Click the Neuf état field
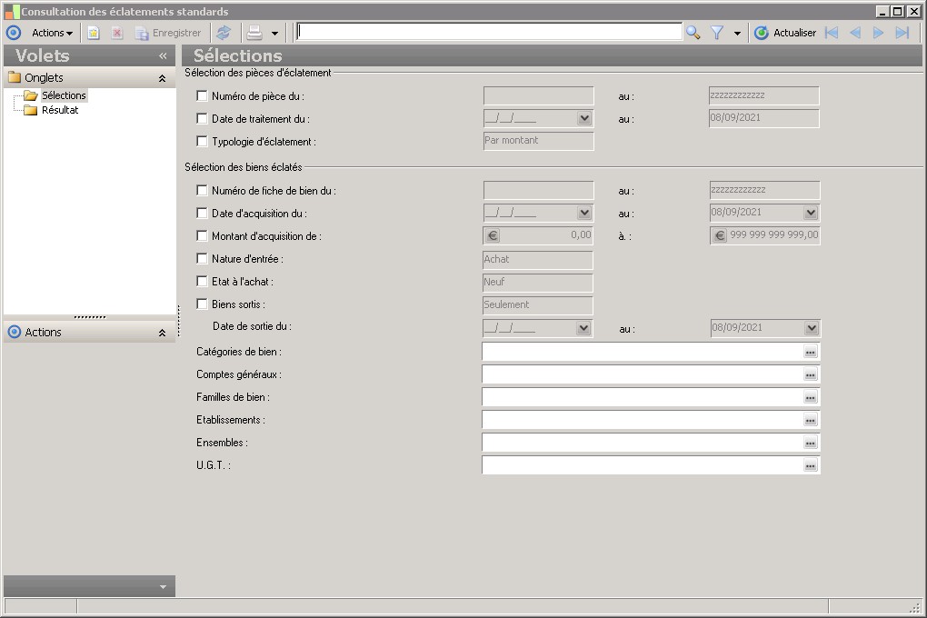Viewport: 927px width, 618px height. click(x=538, y=283)
